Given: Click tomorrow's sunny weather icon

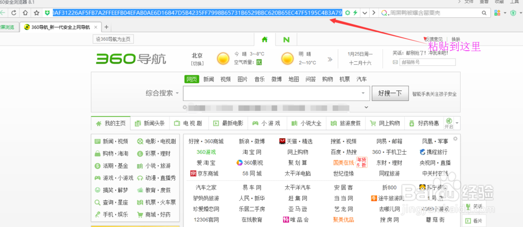Looking at the screenshot, I should [287, 59].
